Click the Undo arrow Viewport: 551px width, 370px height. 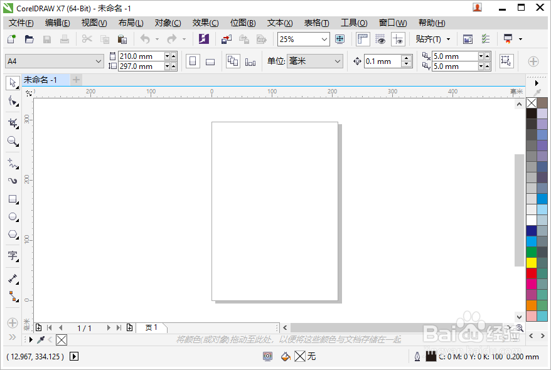[145, 39]
